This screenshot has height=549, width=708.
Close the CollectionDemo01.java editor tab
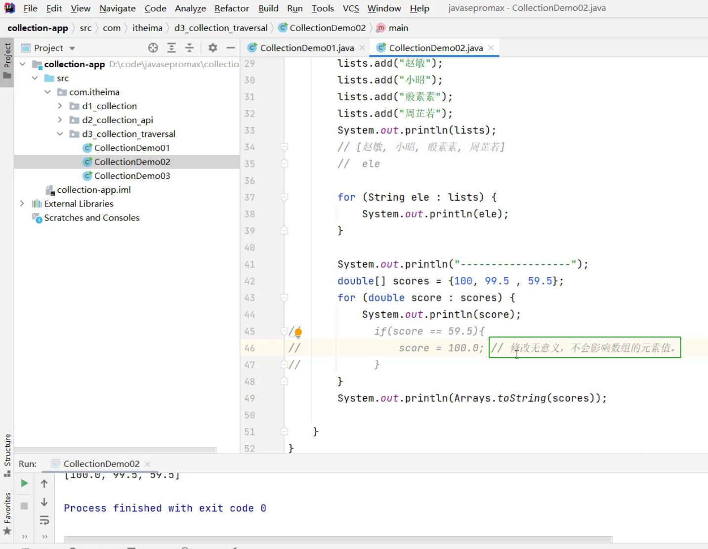pyautogui.click(x=362, y=47)
